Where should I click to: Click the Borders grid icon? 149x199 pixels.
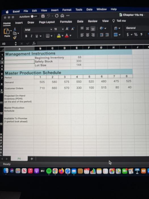(x=48, y=36)
